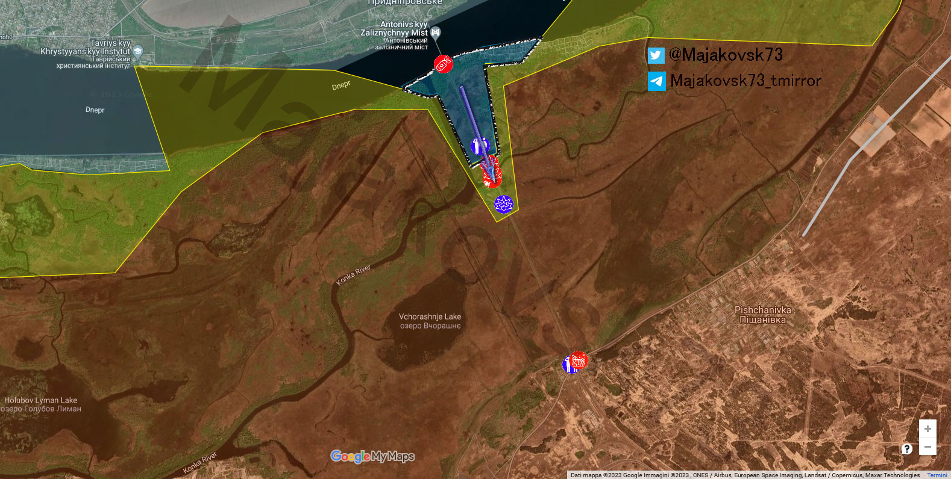The height and width of the screenshot is (479, 951).
Task: Select the blue soldiers marker inside the blue zone
Action: [480, 146]
